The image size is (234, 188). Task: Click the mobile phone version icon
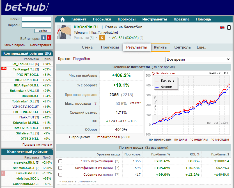click(229, 27)
